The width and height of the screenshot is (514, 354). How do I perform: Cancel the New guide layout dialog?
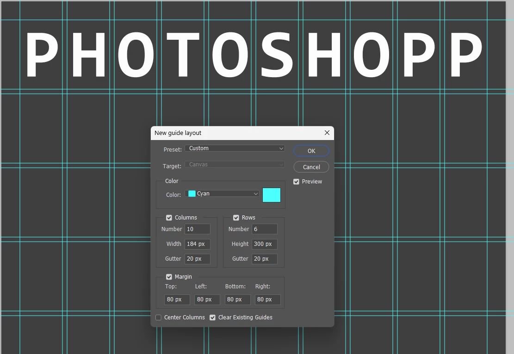(311, 167)
